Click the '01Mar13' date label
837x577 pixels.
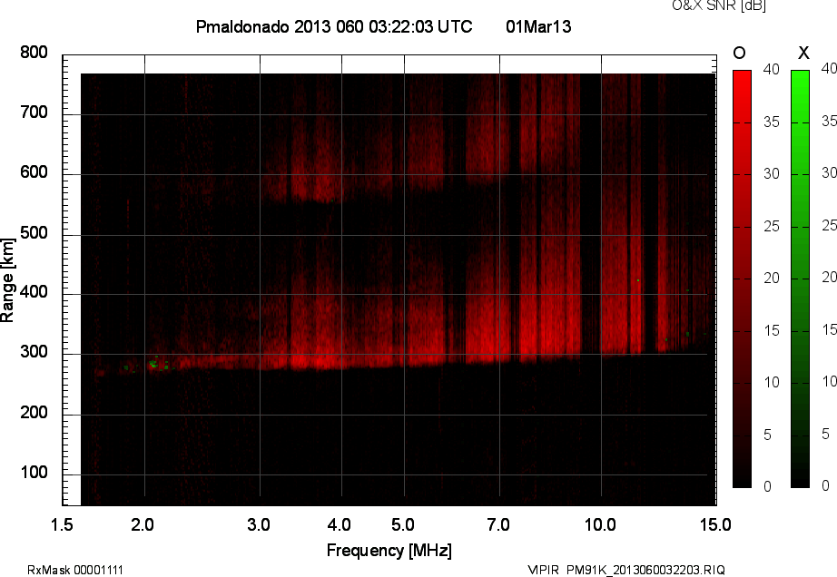pyautogui.click(x=538, y=27)
